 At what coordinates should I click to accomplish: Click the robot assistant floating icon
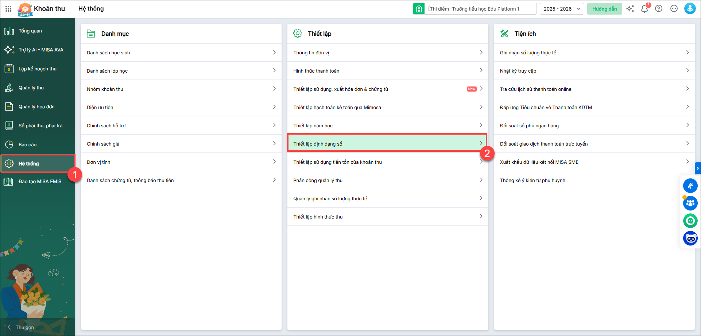point(690,239)
